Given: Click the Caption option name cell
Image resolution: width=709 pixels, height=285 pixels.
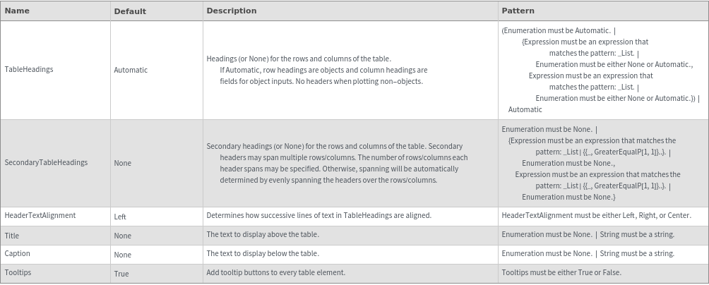Looking at the screenshot, I should (x=18, y=253).
